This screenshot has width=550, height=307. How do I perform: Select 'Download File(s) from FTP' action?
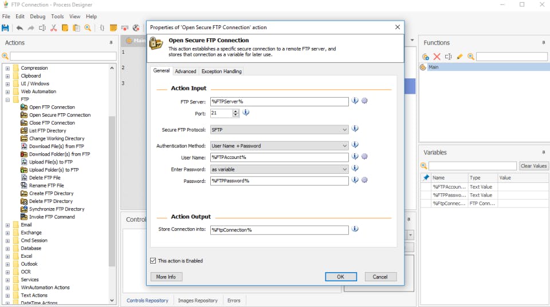(x=57, y=146)
